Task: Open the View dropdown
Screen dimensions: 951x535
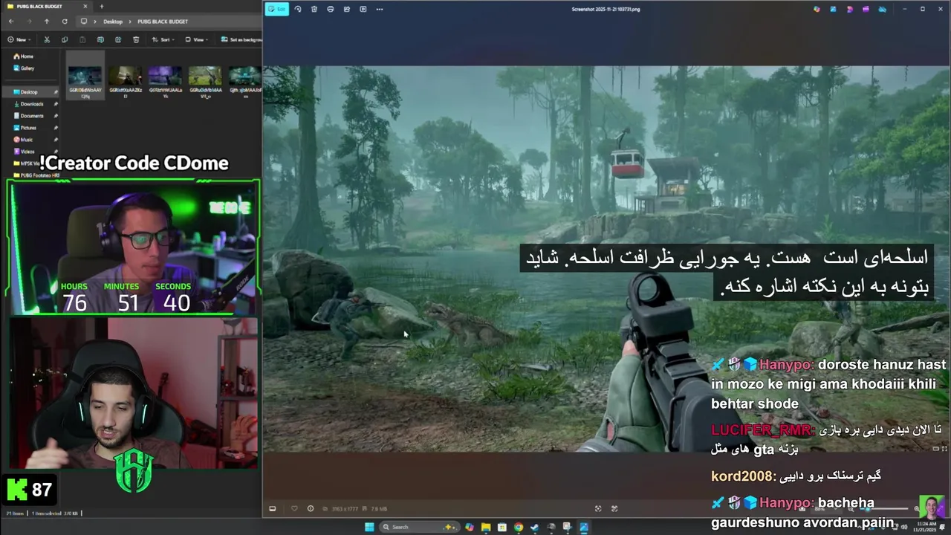Action: pos(197,39)
